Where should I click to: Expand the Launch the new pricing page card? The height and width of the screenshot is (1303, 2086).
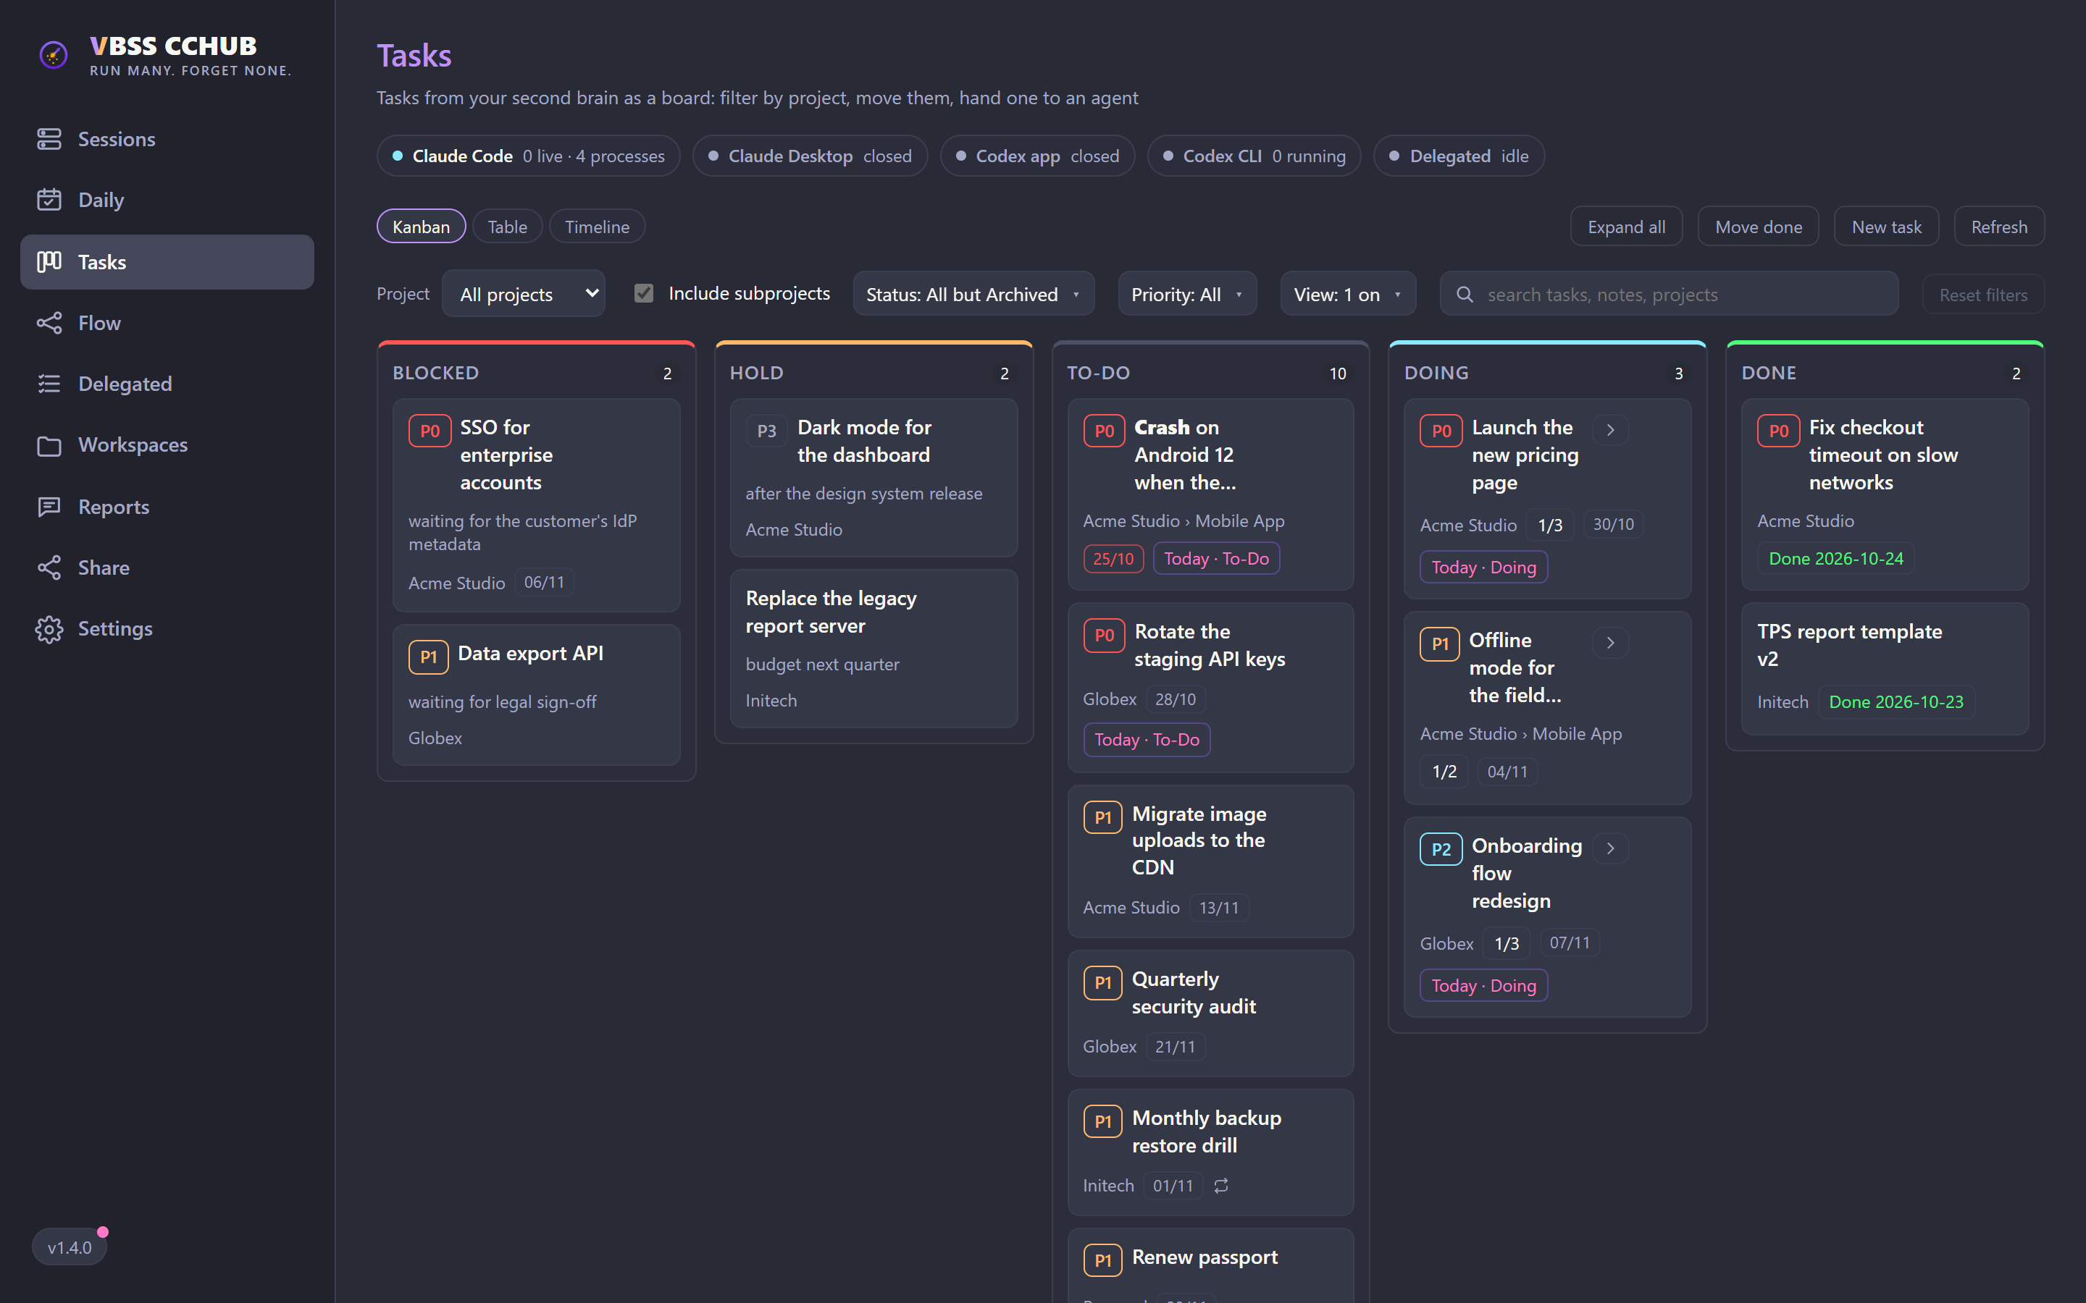point(1610,430)
